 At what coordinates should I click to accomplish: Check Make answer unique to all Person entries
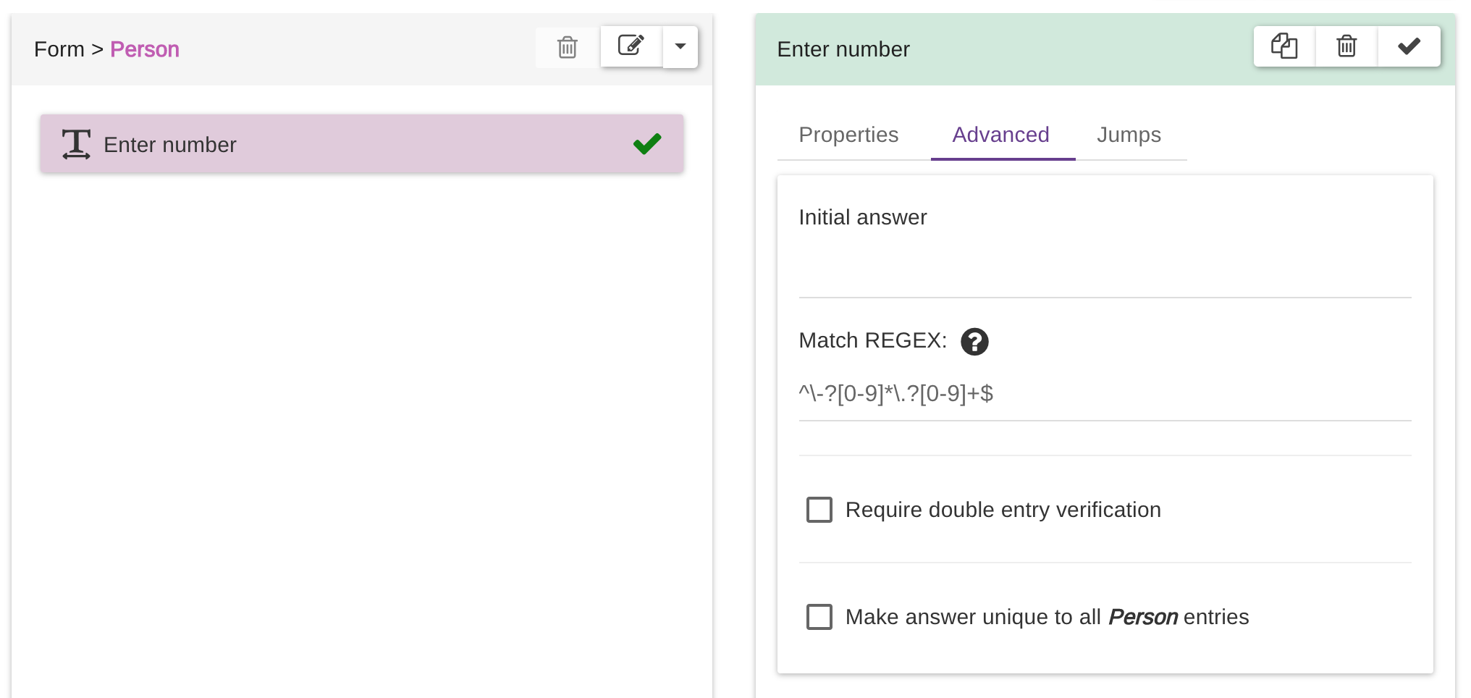click(x=819, y=617)
